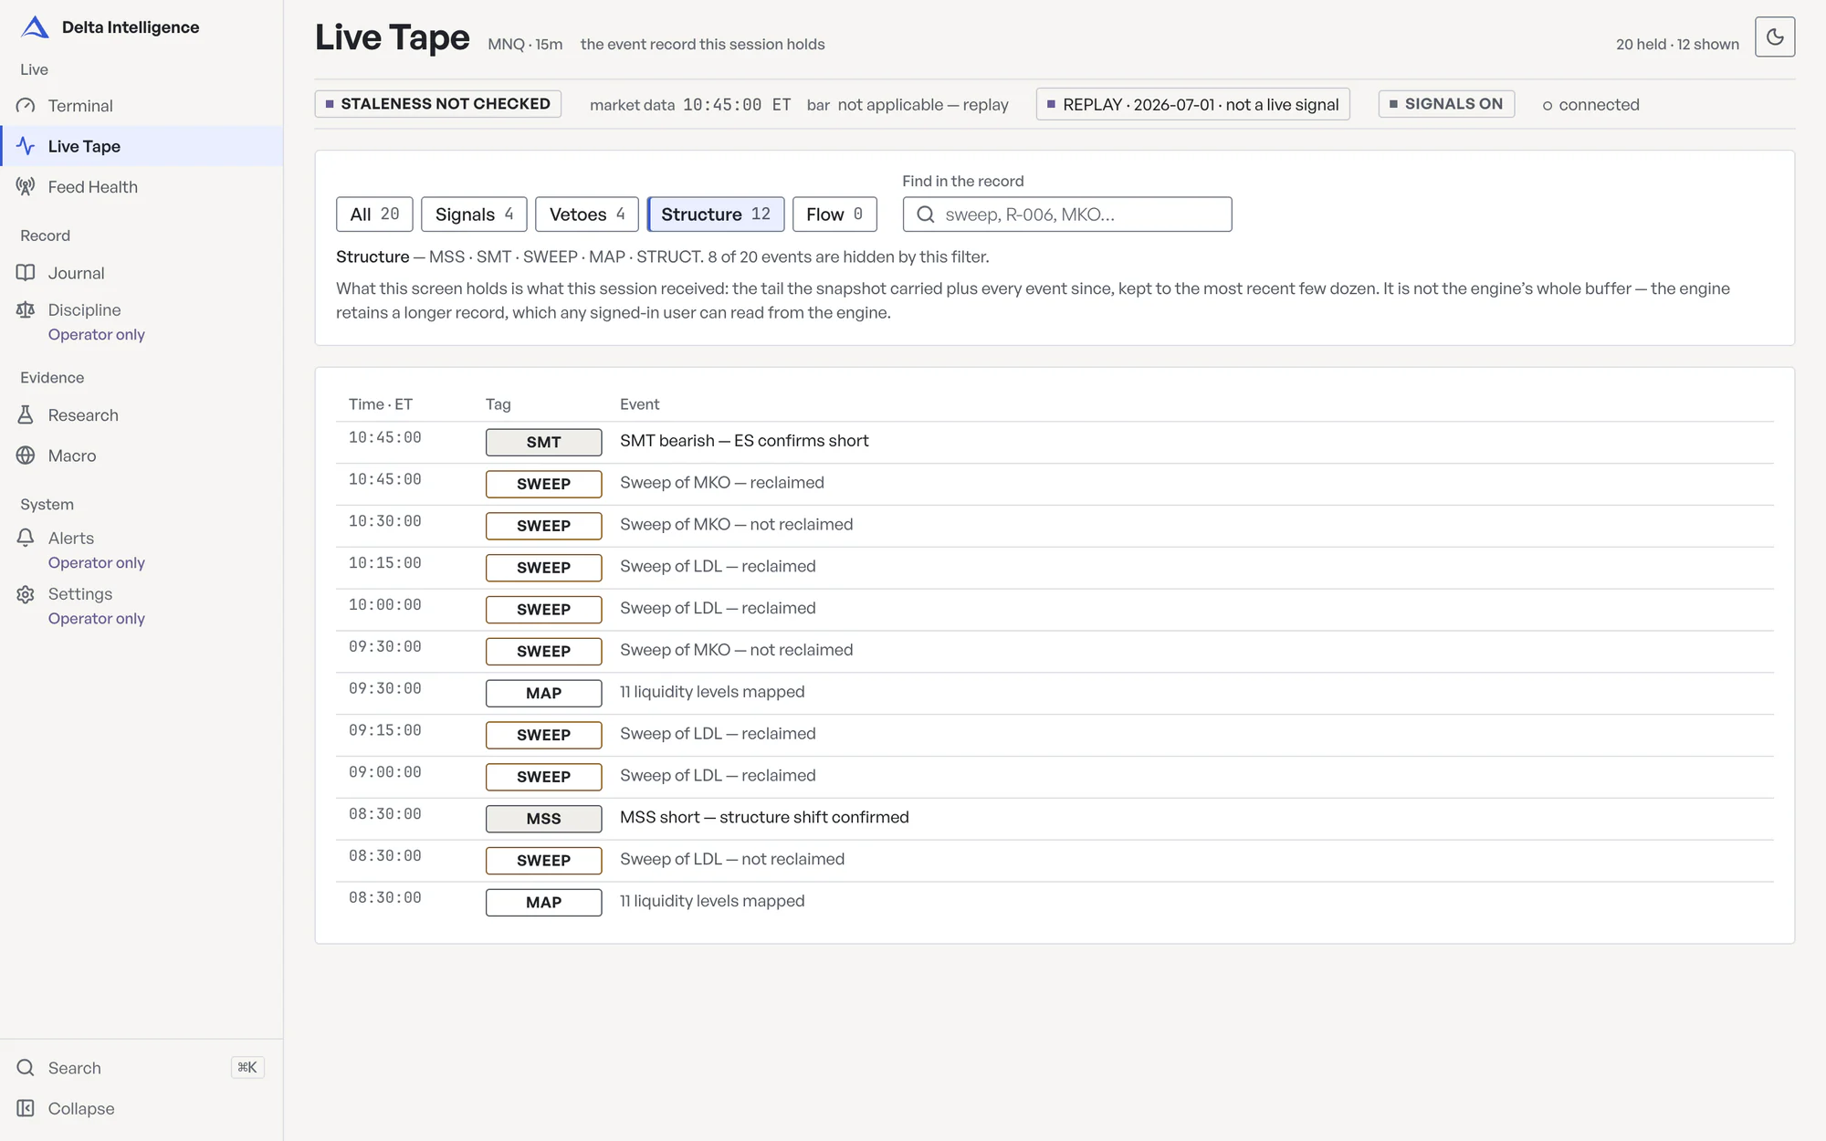Go to Feed Health page
The width and height of the screenshot is (1826, 1141).
pyautogui.click(x=142, y=187)
